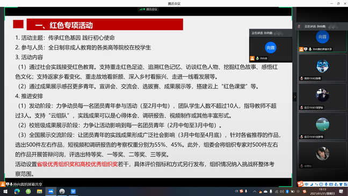Image resolution: width=348 pixels, height=196 pixels.
Task: Click the orange host icon in floating speaker window
Action: [x=252, y=59]
